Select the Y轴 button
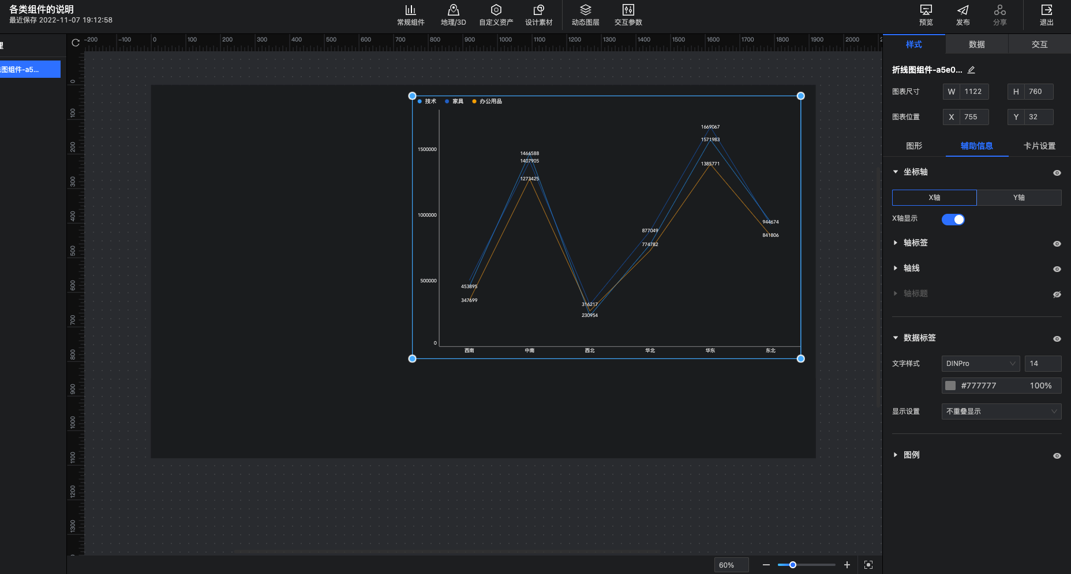 pos(1019,198)
